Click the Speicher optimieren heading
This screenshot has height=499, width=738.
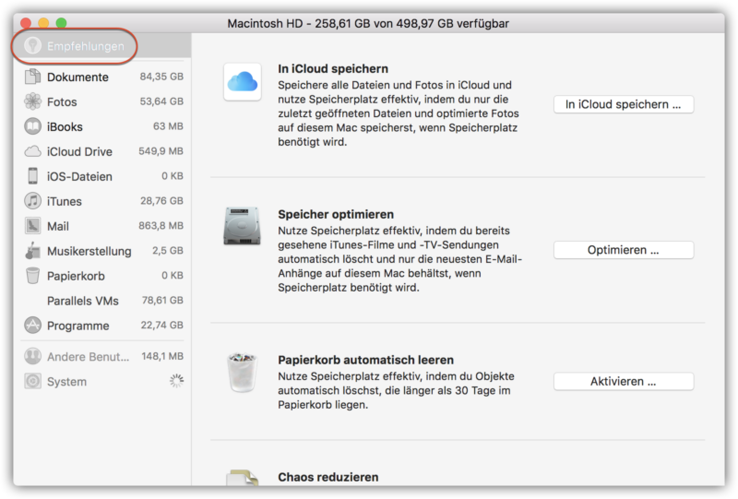coord(336,214)
